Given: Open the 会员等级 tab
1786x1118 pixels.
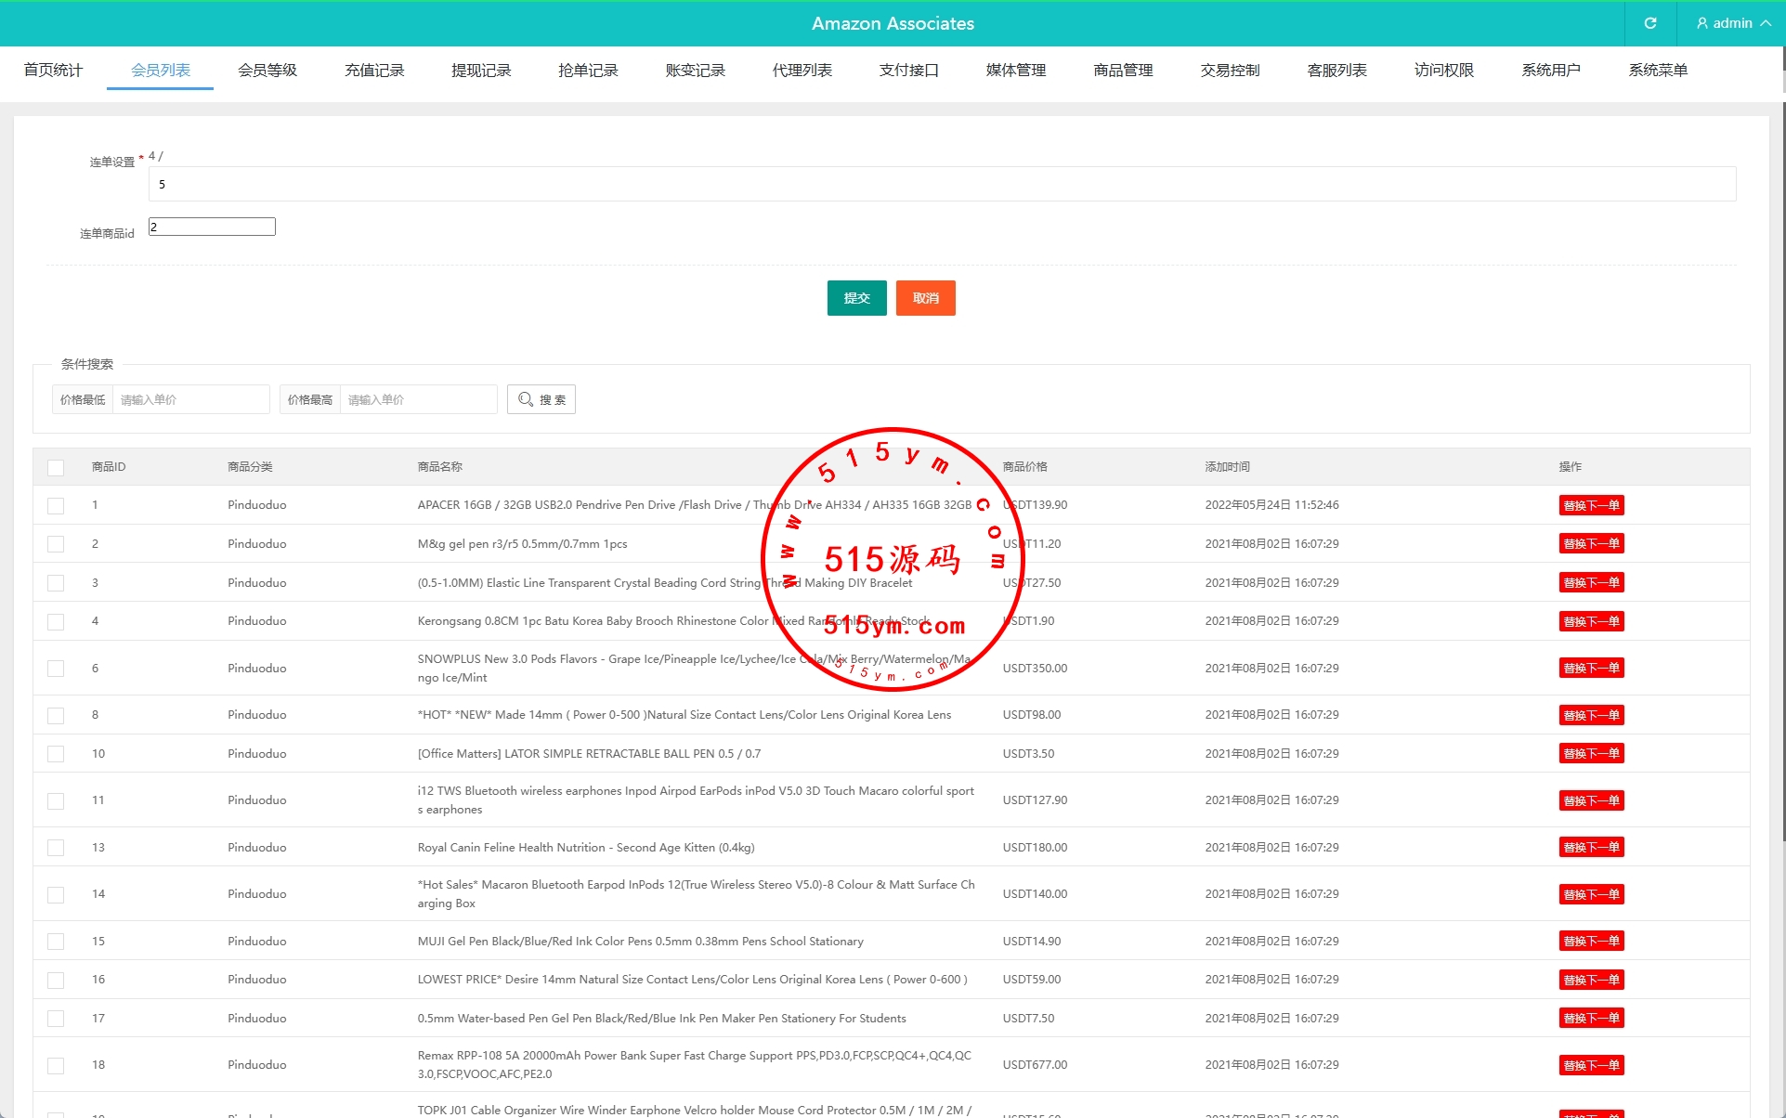Looking at the screenshot, I should pos(267,70).
